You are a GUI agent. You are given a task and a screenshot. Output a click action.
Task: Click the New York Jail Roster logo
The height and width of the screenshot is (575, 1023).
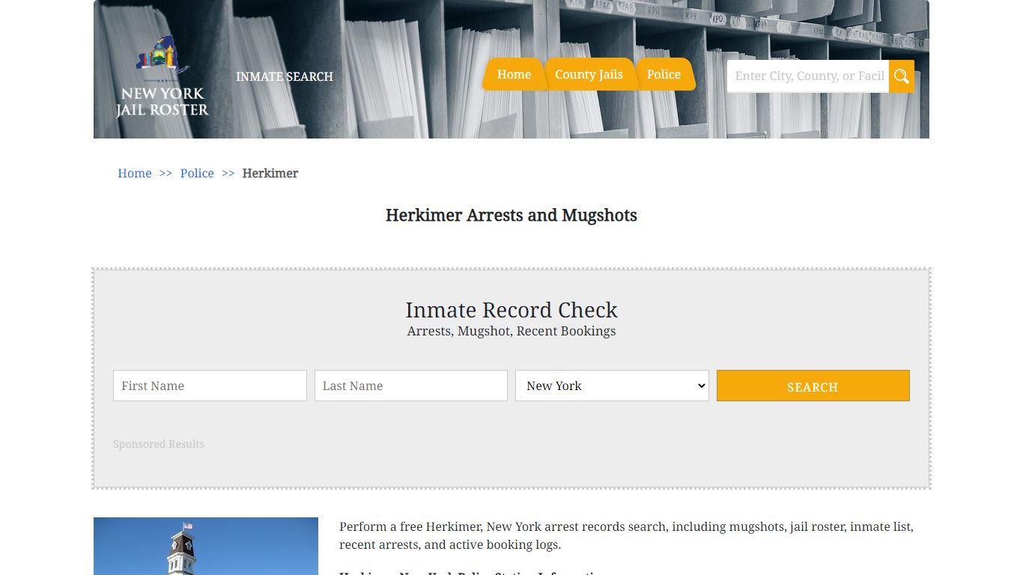[163, 77]
